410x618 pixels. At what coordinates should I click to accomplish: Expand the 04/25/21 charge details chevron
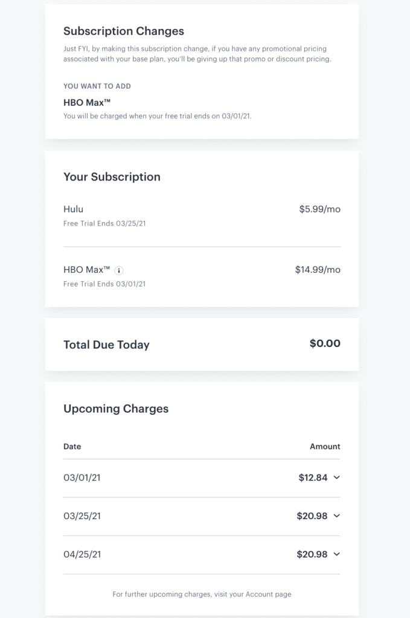click(x=337, y=554)
